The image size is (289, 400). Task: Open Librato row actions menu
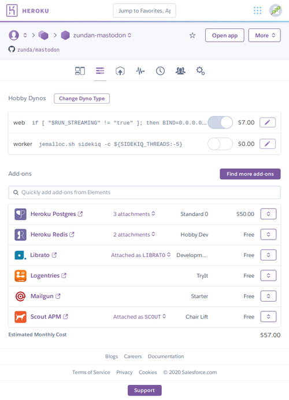pyautogui.click(x=268, y=255)
